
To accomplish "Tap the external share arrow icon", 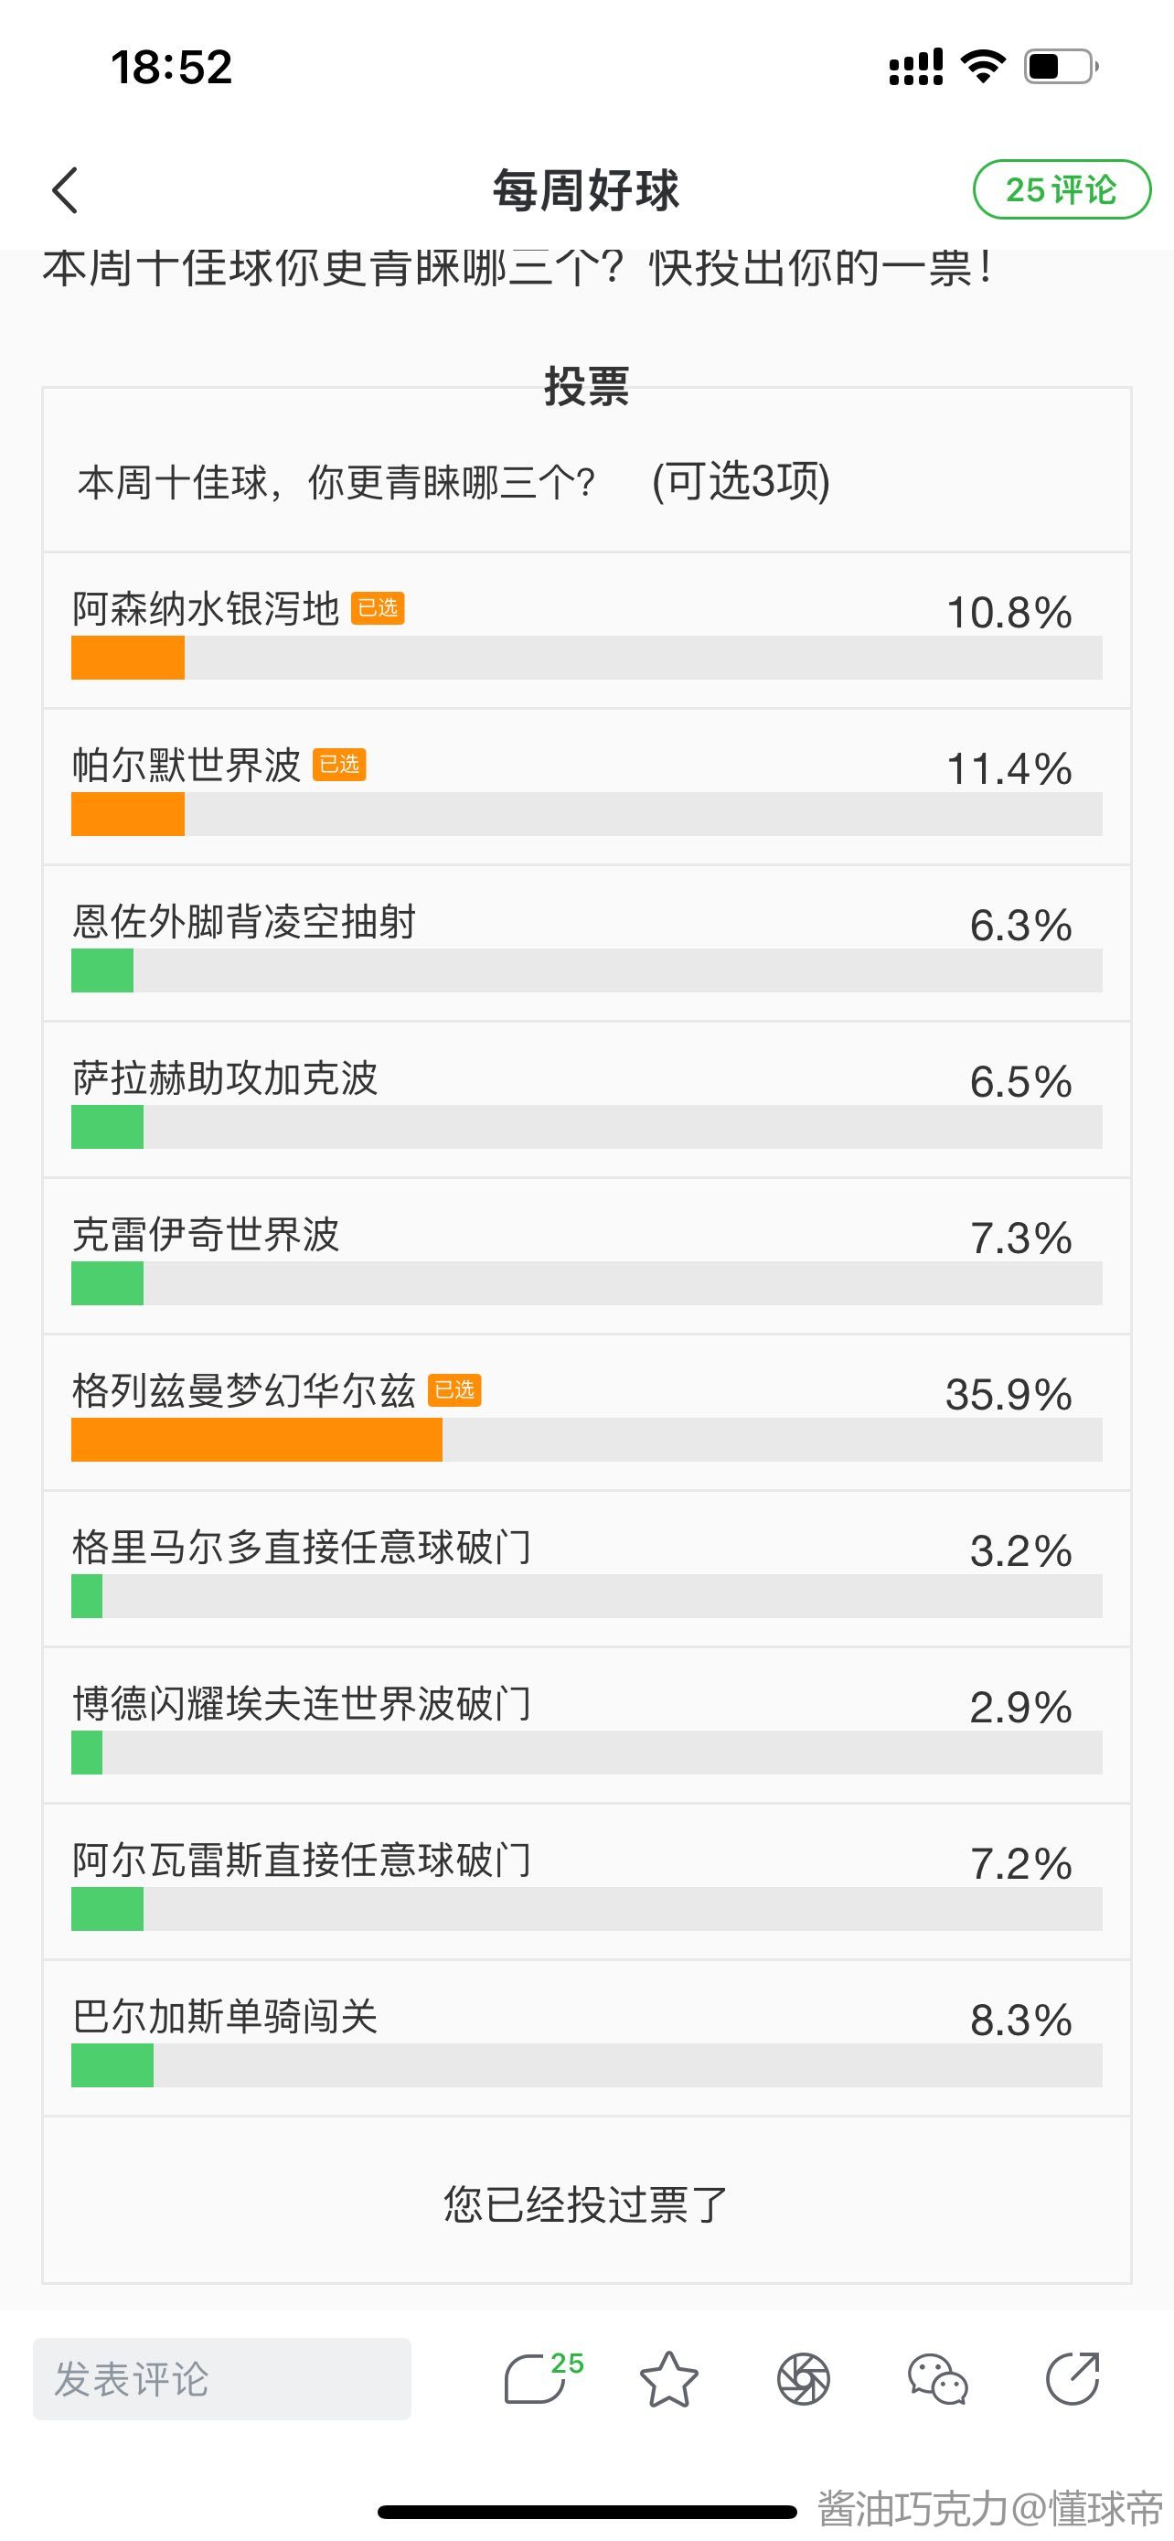I will [1073, 2378].
